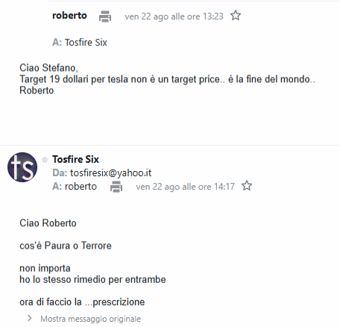
Task: Open sender name roberto in first message
Action: pos(69,16)
